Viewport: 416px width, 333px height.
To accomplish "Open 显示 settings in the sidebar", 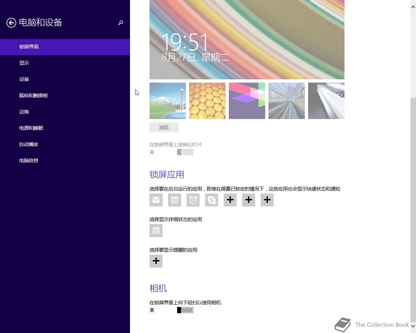I will pos(65,63).
